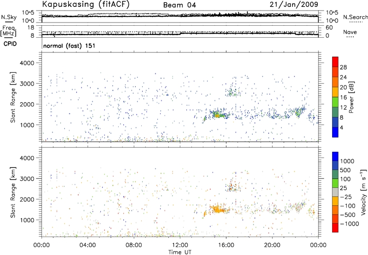Click the bright blue bottom Power colorbar segment
Image resolution: width=368 pixels, height=255 pixels.
coord(335,132)
